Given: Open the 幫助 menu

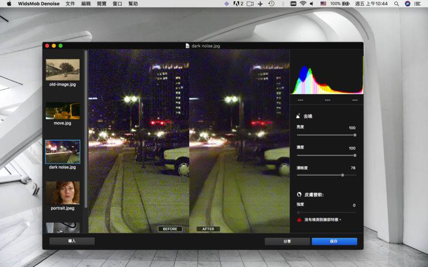Looking at the screenshot, I should coord(133,4).
